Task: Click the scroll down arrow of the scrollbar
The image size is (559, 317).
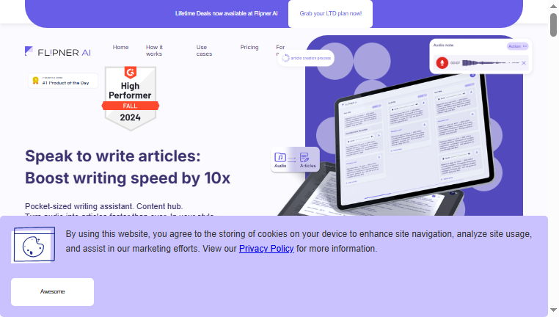Action: [x=553, y=310]
